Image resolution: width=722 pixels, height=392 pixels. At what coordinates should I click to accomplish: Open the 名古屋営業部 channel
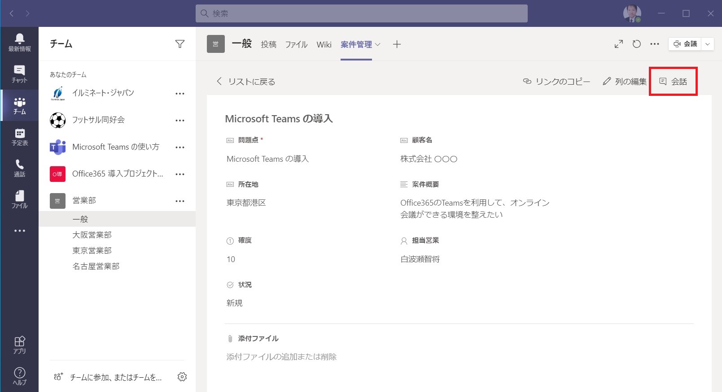96,266
